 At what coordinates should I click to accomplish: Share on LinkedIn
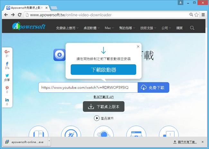tap(7, 102)
